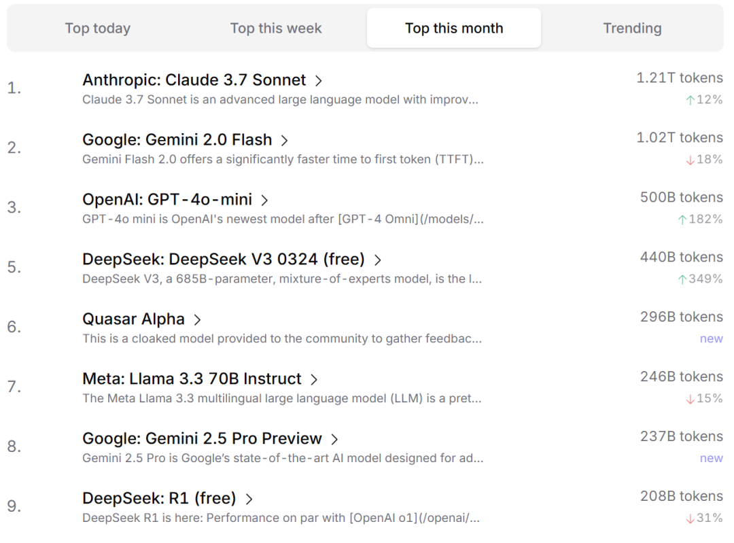Open the Quasar Alpha model page

(x=133, y=319)
